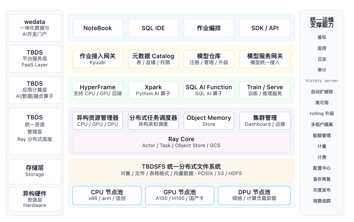This screenshot has width=354, height=222.
Task: Click 配置中心 item
Action: click(322, 168)
